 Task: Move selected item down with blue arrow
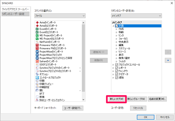tap(168, 60)
